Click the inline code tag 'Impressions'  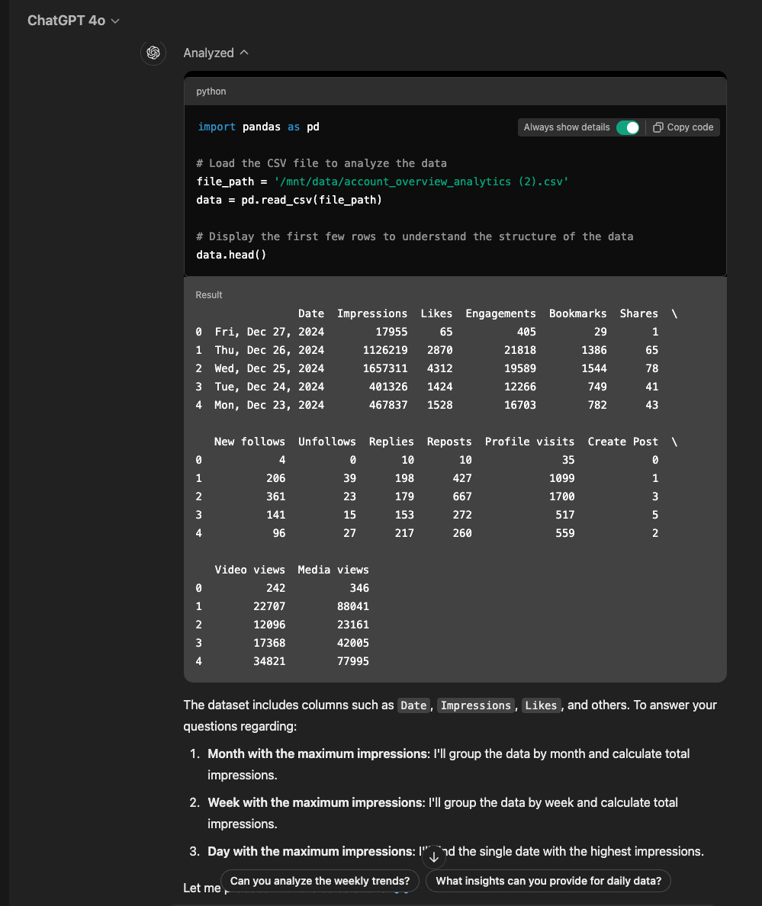click(476, 705)
